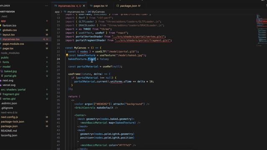This screenshot has height=150, width=267.
Task: Expand the .next folder
Action: (4, 16)
